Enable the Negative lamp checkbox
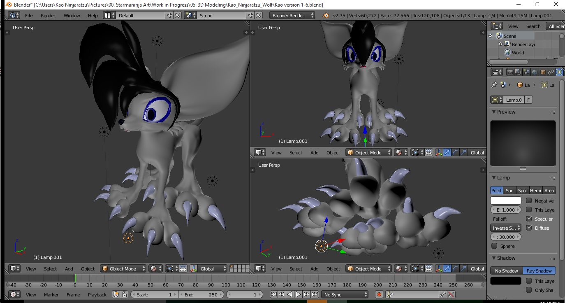 point(529,201)
